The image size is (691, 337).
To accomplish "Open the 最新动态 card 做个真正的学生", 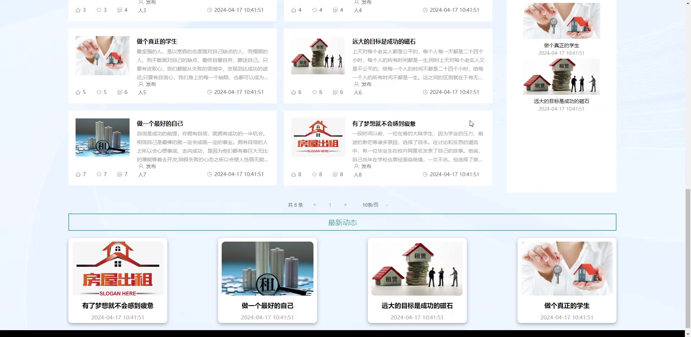I will tap(567, 280).
